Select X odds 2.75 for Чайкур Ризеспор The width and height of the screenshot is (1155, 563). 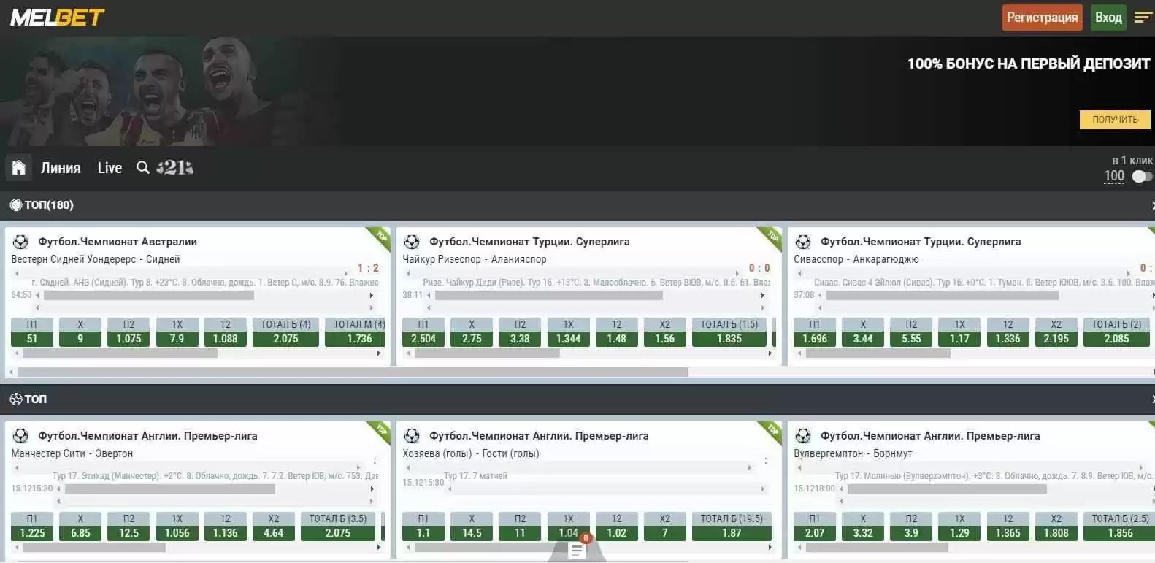click(x=472, y=339)
